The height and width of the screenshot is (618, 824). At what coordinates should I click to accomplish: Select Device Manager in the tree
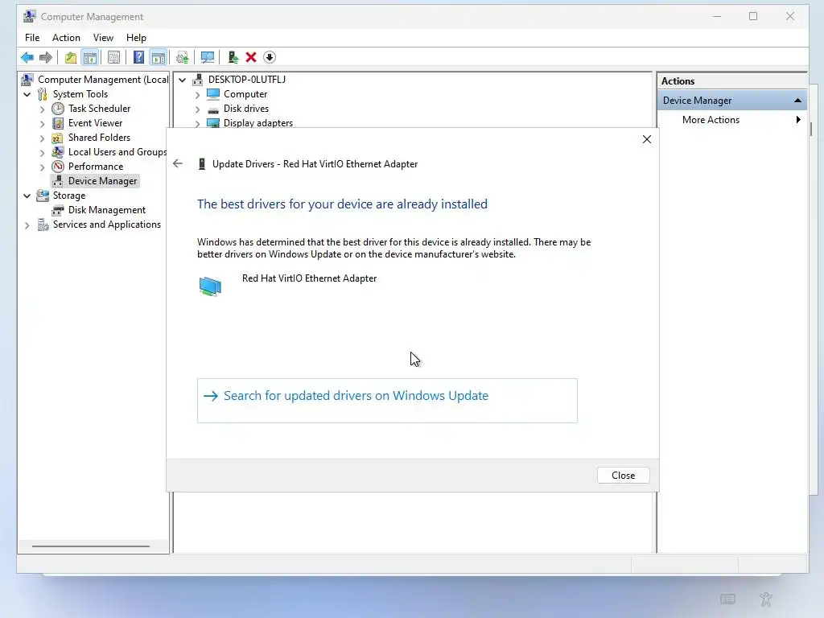click(x=102, y=181)
